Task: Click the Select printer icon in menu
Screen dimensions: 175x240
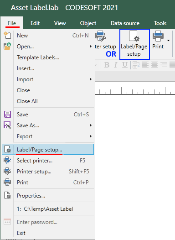Action: pos(7,161)
